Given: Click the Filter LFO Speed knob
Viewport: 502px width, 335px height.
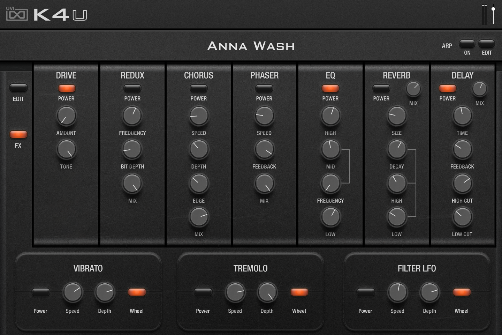Looking at the screenshot, I should click(x=397, y=292).
